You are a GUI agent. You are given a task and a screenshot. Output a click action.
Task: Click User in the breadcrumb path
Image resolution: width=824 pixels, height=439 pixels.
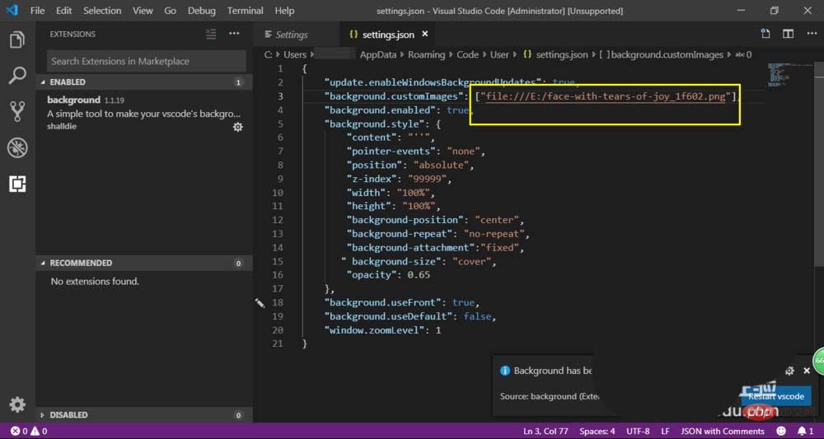(500, 54)
